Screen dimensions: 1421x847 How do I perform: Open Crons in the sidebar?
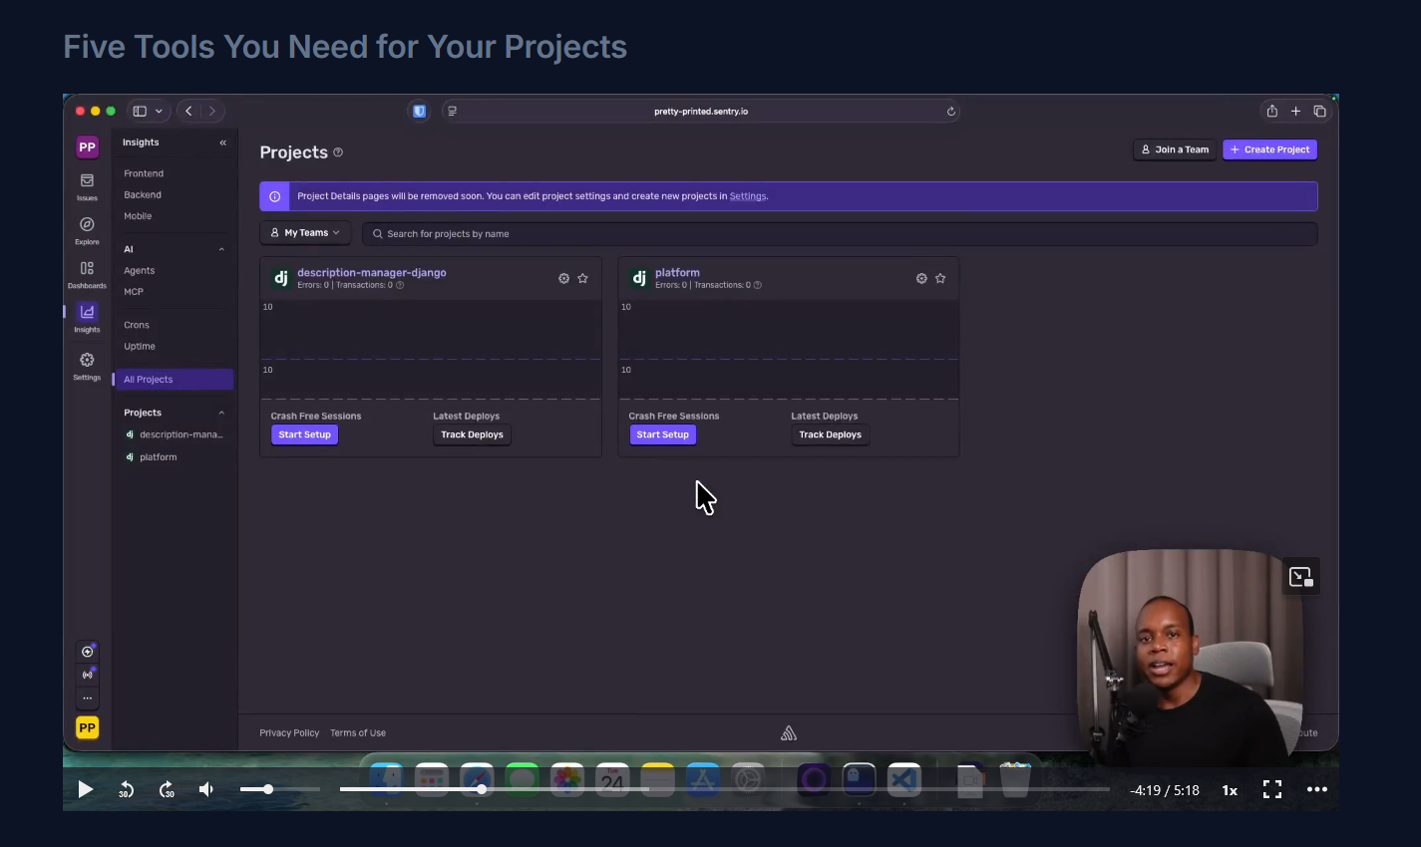point(137,325)
